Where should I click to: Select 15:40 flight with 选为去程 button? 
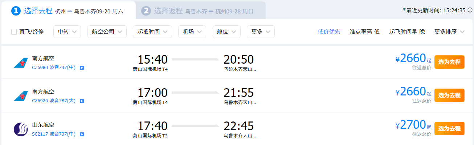449,62
